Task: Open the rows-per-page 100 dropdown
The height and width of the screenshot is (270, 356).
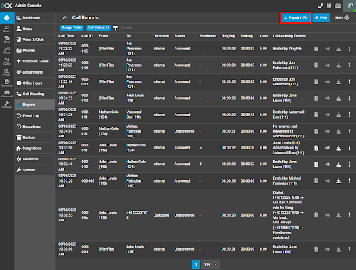Action: point(211,264)
